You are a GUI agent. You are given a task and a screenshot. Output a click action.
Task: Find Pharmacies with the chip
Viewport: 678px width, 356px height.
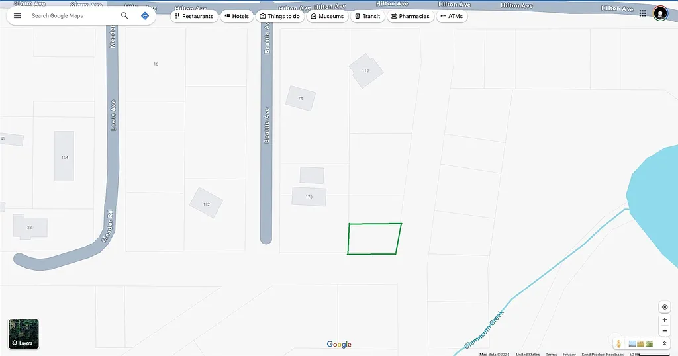(410, 16)
